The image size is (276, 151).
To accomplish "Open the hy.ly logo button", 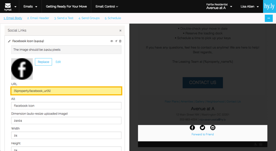I will (x=270, y=6).
